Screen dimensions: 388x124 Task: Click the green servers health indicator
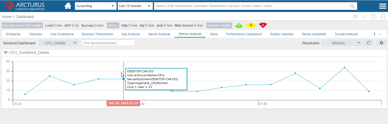tap(239, 25)
